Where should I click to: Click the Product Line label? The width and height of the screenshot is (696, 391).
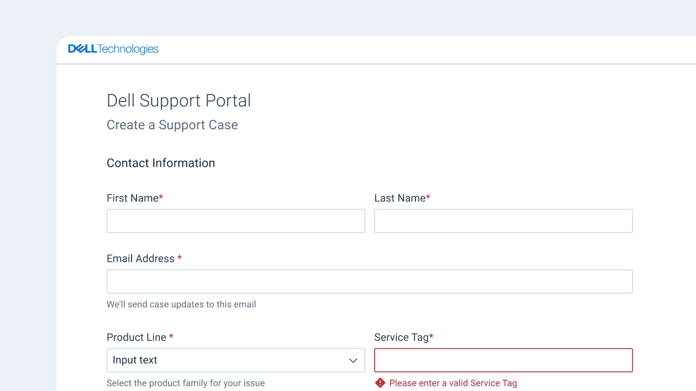pyautogui.click(x=140, y=337)
